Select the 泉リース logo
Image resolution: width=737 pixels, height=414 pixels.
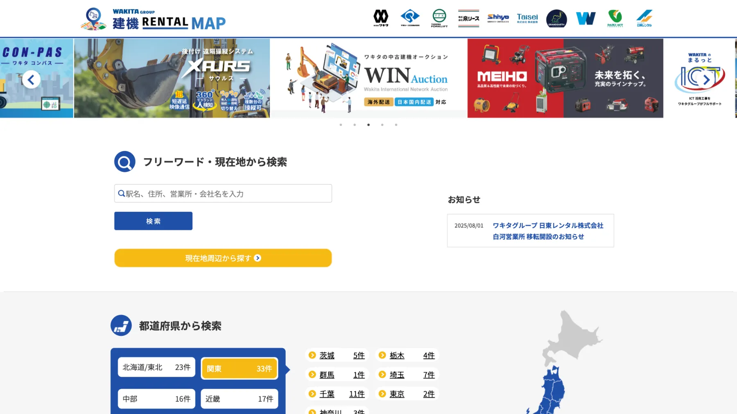pos(468,18)
